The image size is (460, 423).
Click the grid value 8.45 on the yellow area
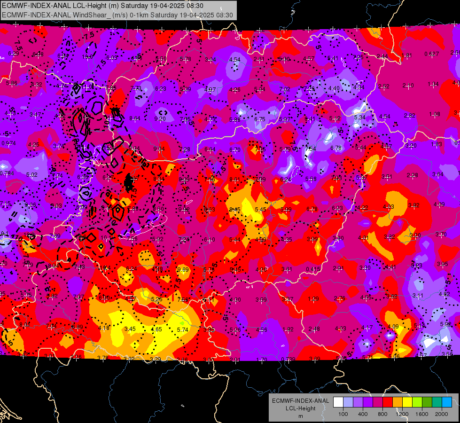[234, 209]
